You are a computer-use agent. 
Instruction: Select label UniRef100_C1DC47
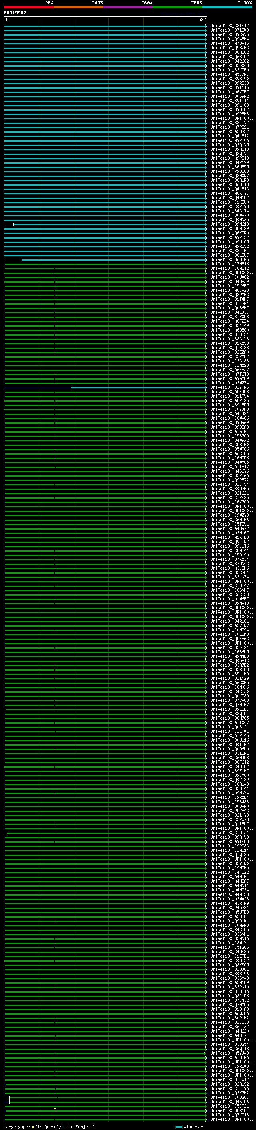(229, 586)
